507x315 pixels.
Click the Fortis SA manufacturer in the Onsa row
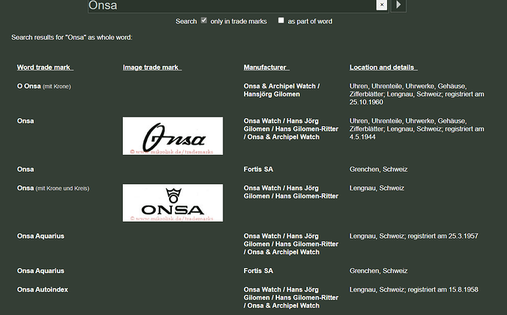(258, 170)
